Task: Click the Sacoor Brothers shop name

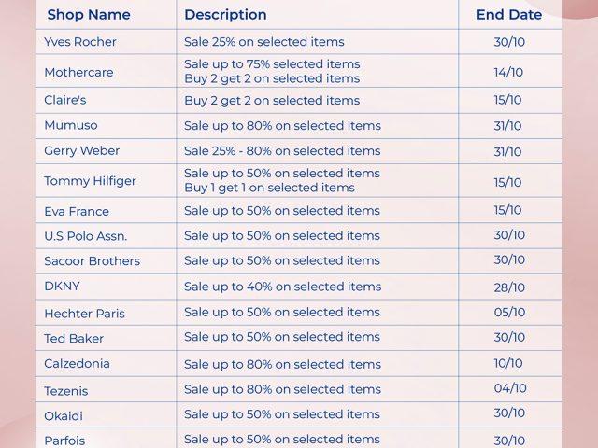Action: 92,261
